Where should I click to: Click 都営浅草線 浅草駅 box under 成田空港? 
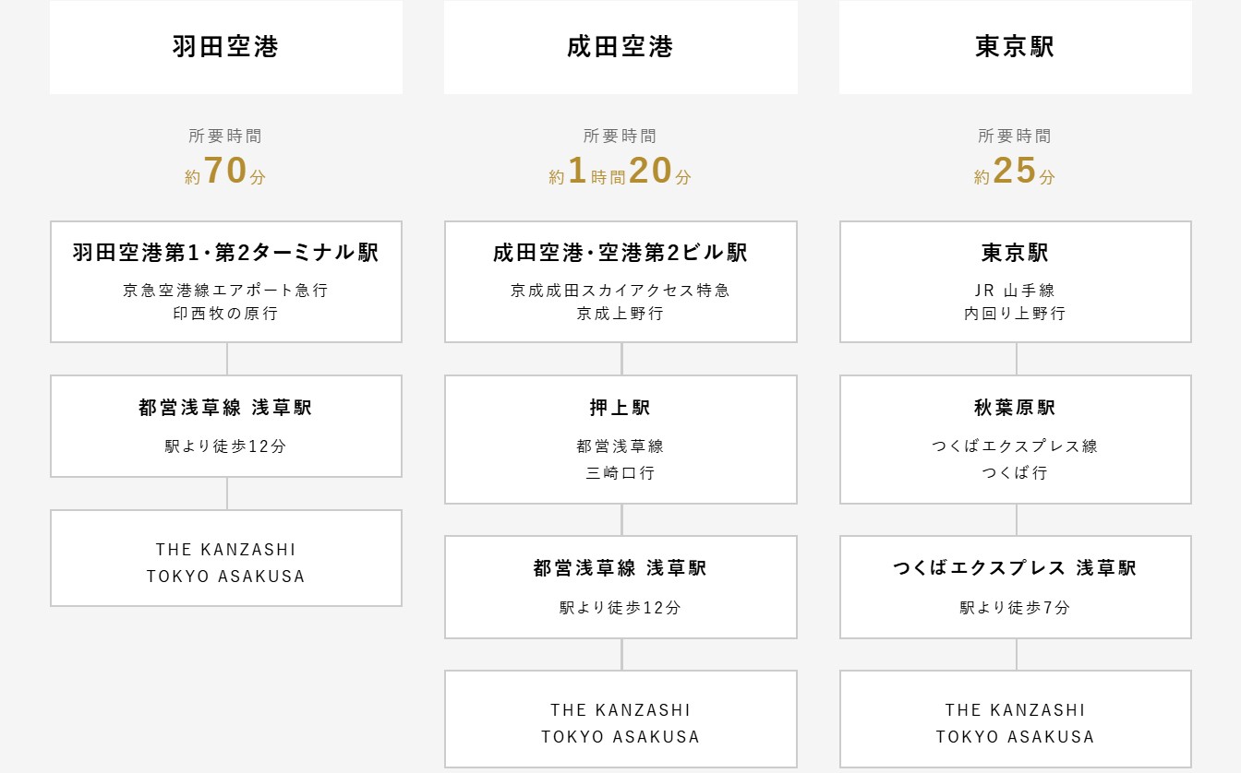pos(620,587)
